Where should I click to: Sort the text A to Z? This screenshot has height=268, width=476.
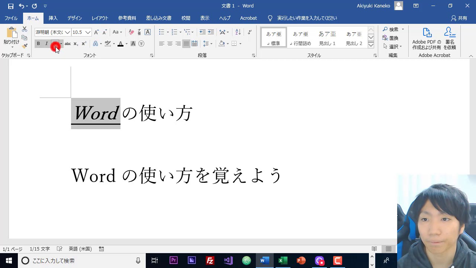[x=238, y=32]
